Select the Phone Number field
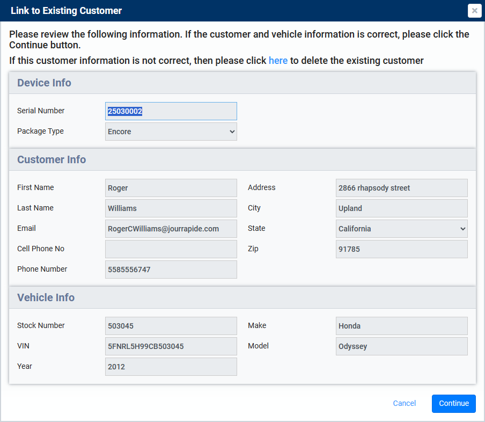 pos(171,269)
